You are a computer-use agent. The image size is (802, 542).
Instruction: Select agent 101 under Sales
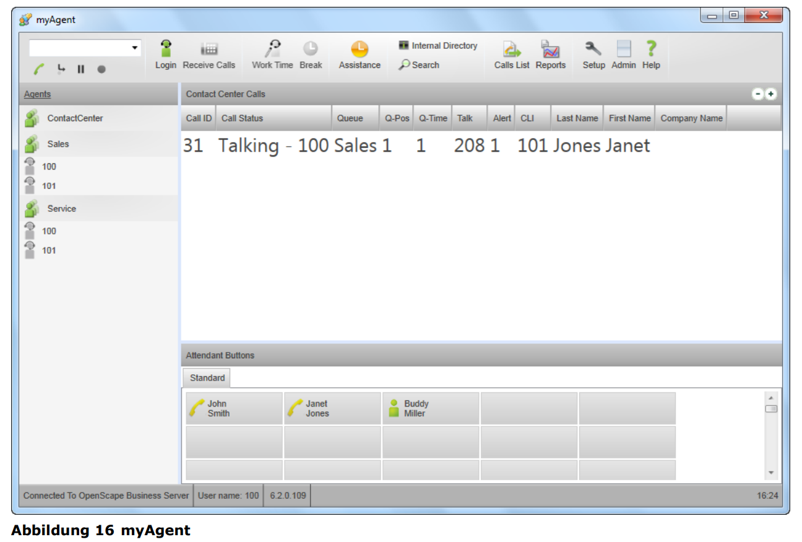[99, 186]
